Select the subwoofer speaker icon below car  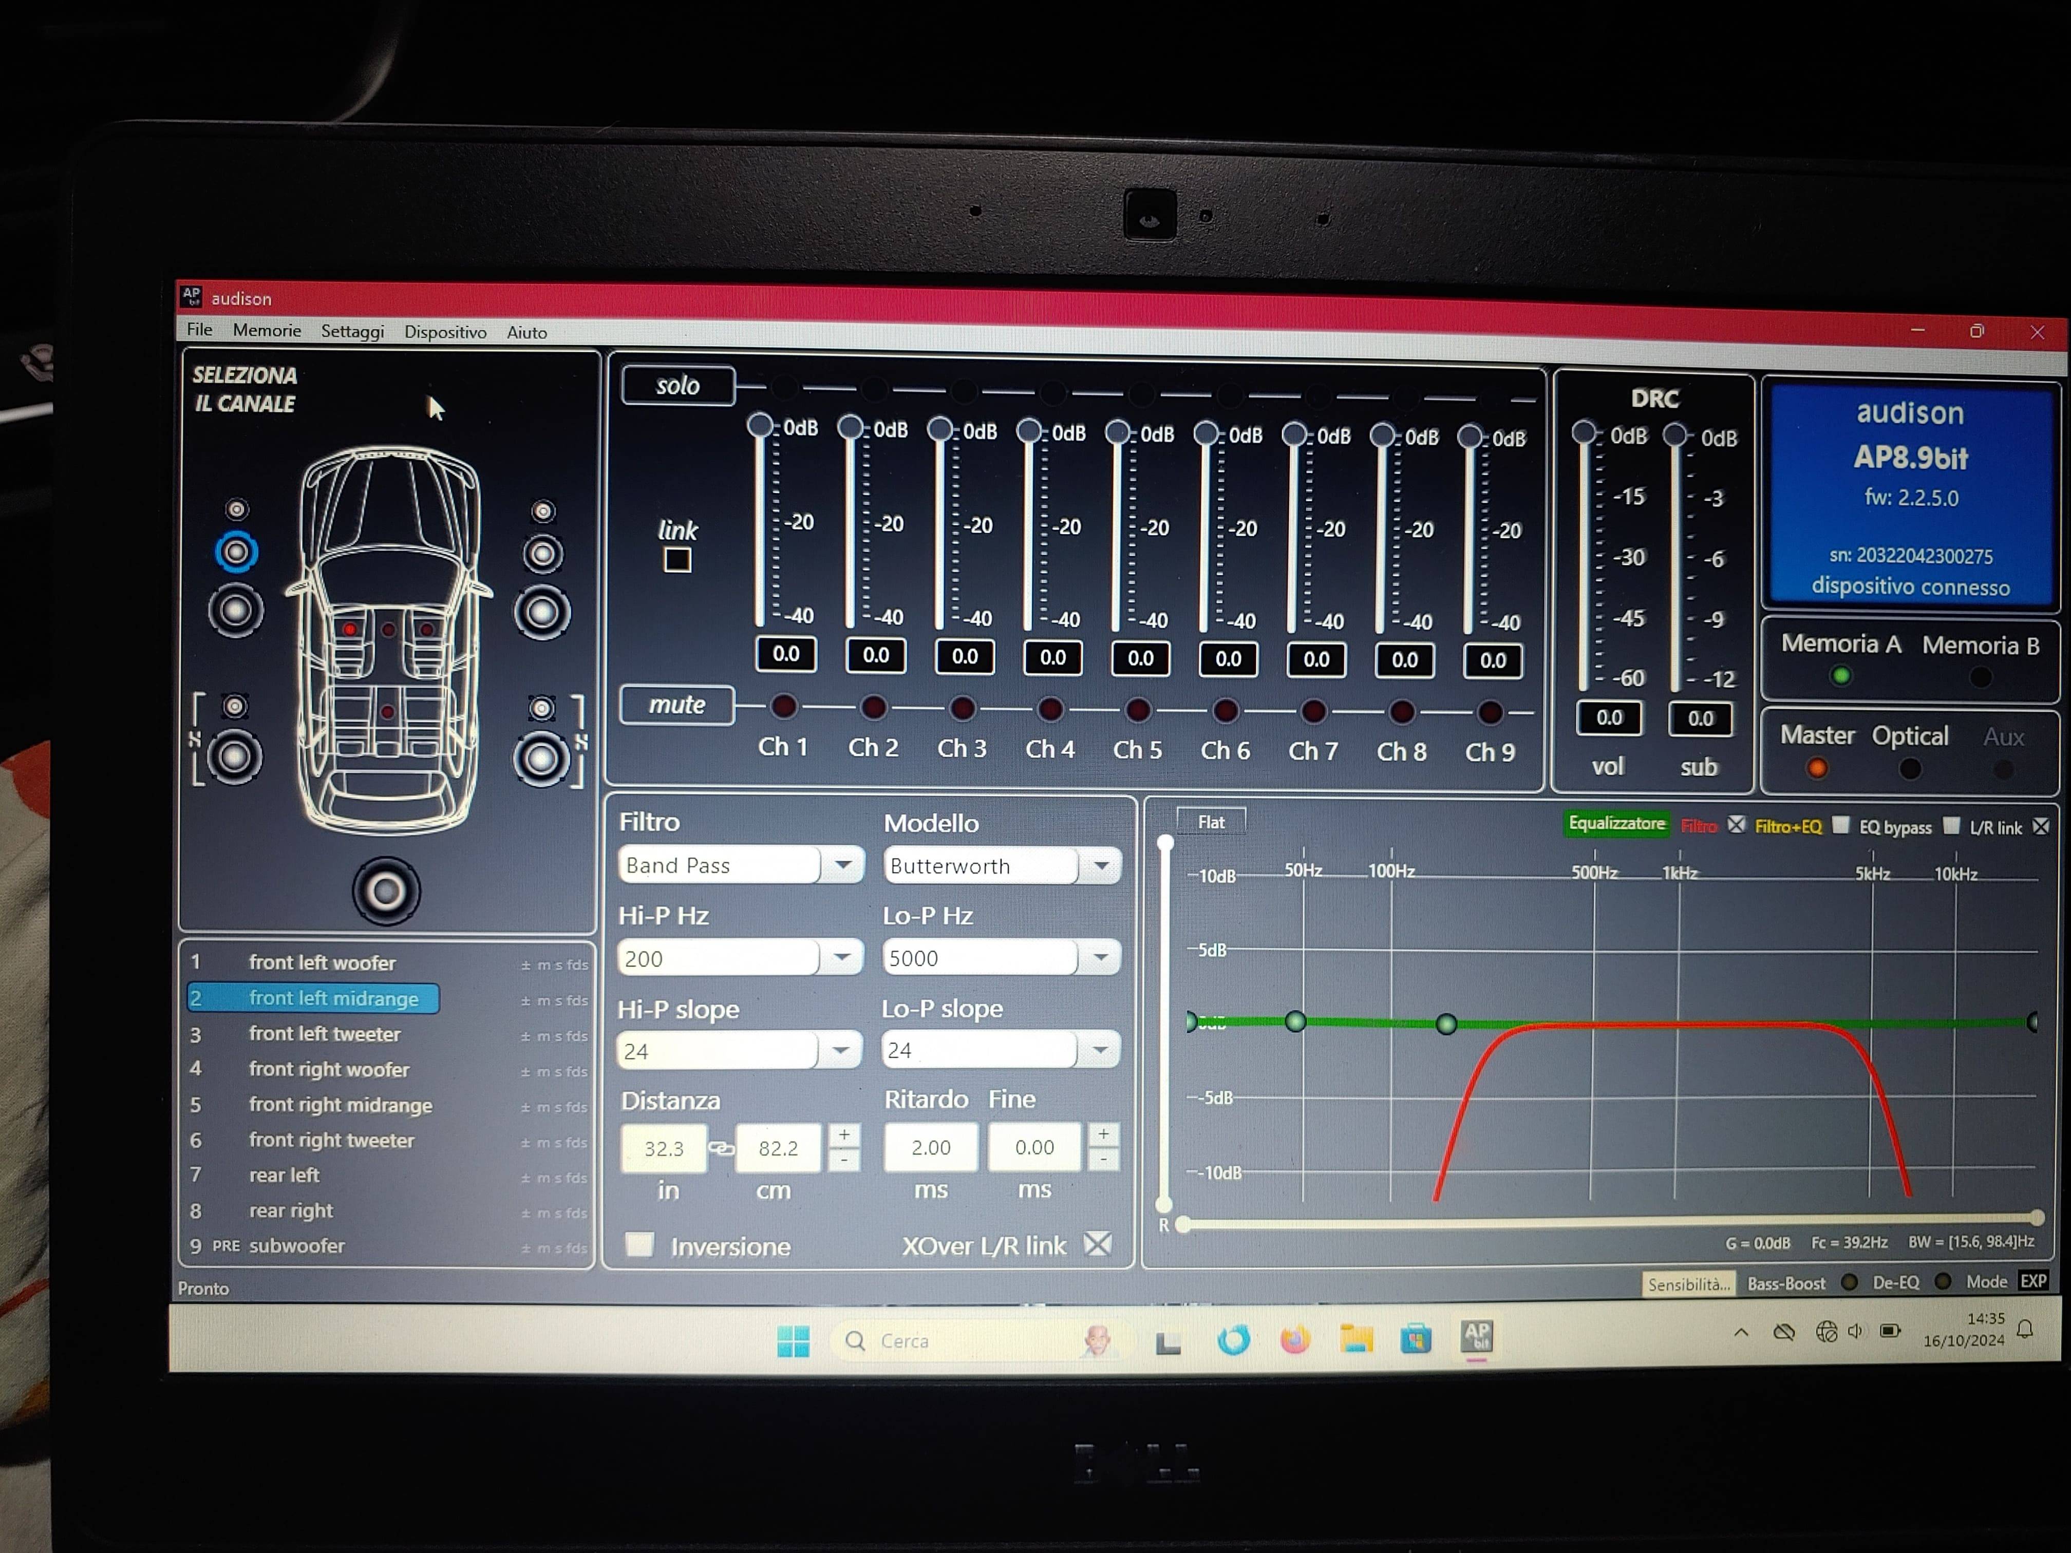(x=386, y=891)
